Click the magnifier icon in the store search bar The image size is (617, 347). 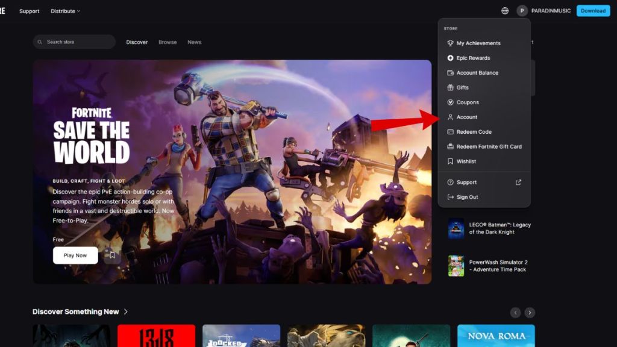[x=40, y=42]
